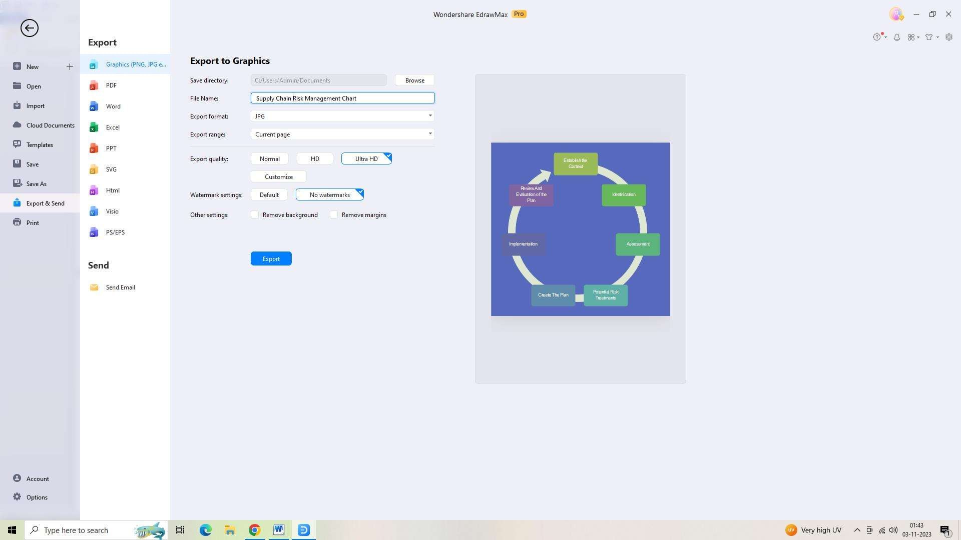
Task: Toggle the Remove background checkbox
Action: pyautogui.click(x=255, y=215)
